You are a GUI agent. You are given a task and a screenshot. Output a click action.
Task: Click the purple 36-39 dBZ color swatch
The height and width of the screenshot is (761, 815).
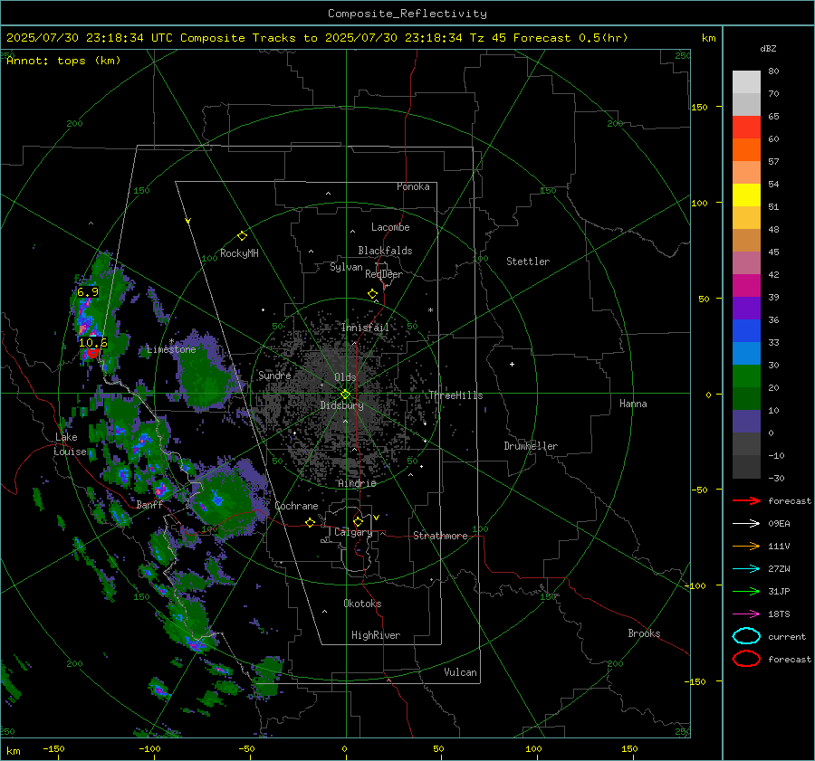[746, 308]
